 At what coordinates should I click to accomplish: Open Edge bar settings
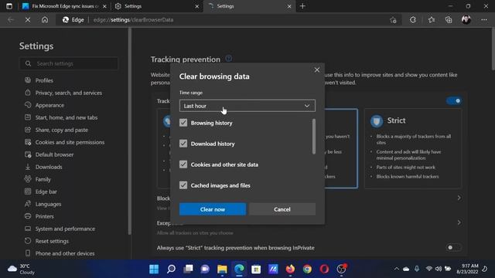(x=46, y=192)
